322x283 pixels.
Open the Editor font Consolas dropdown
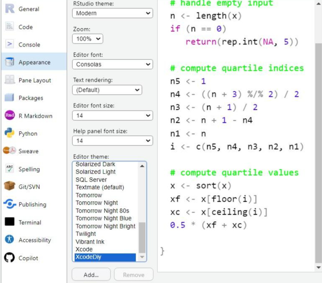point(113,64)
